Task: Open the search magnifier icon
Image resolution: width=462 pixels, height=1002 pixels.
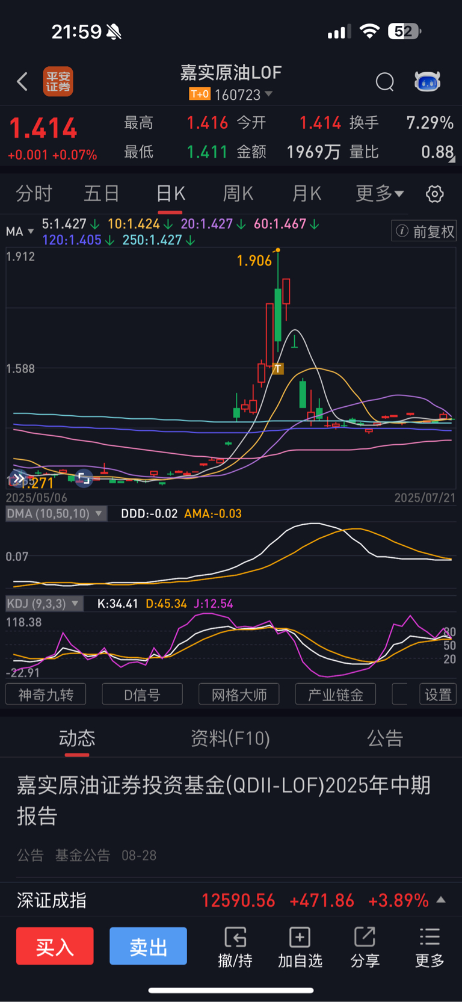Action: tap(385, 81)
